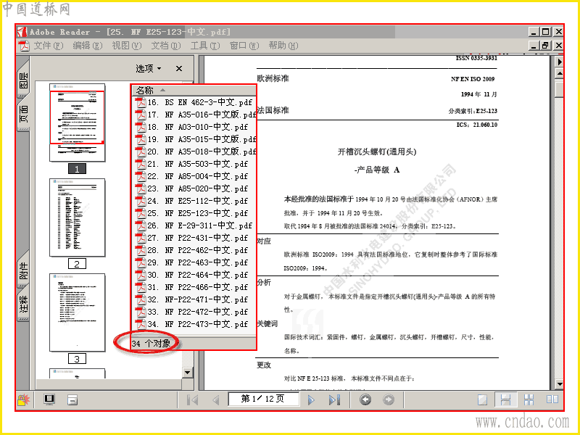Sort list by 名称 column header
Image resolution: width=580 pixels, height=435 pixels.
[x=194, y=90]
